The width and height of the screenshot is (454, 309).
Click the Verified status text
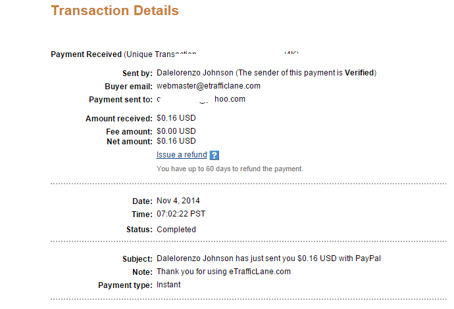click(359, 73)
